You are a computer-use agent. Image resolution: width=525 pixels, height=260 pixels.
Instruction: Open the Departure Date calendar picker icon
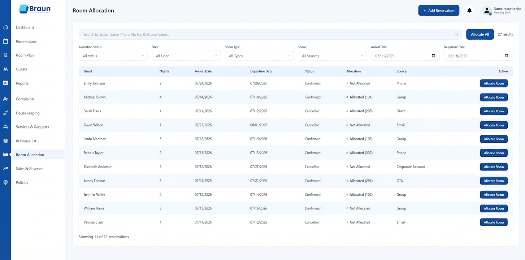(x=506, y=56)
